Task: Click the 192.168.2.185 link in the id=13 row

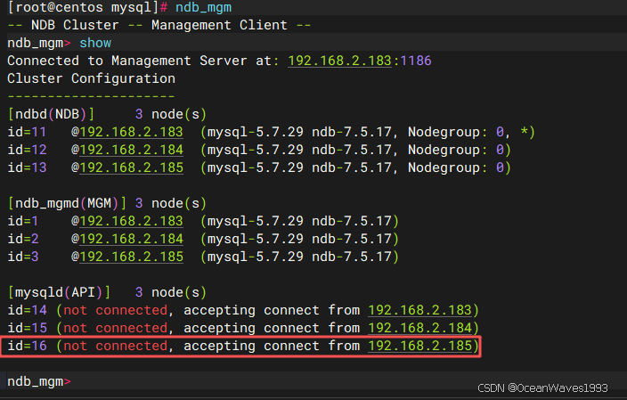Action: (x=131, y=167)
